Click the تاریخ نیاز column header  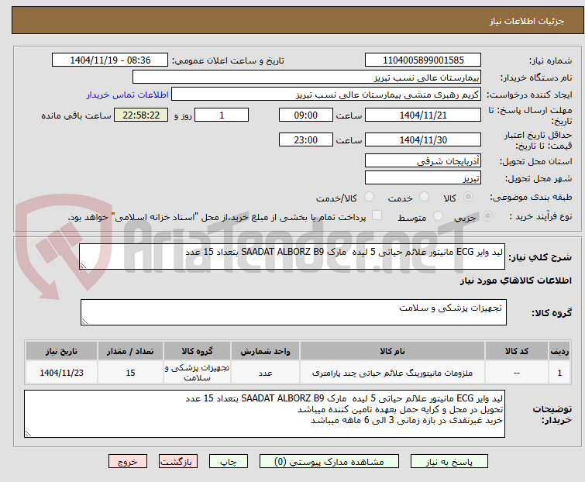pos(61,351)
